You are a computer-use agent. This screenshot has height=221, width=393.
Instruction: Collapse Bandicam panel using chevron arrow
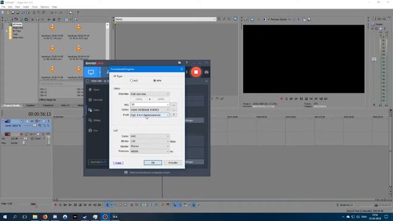[206, 81]
